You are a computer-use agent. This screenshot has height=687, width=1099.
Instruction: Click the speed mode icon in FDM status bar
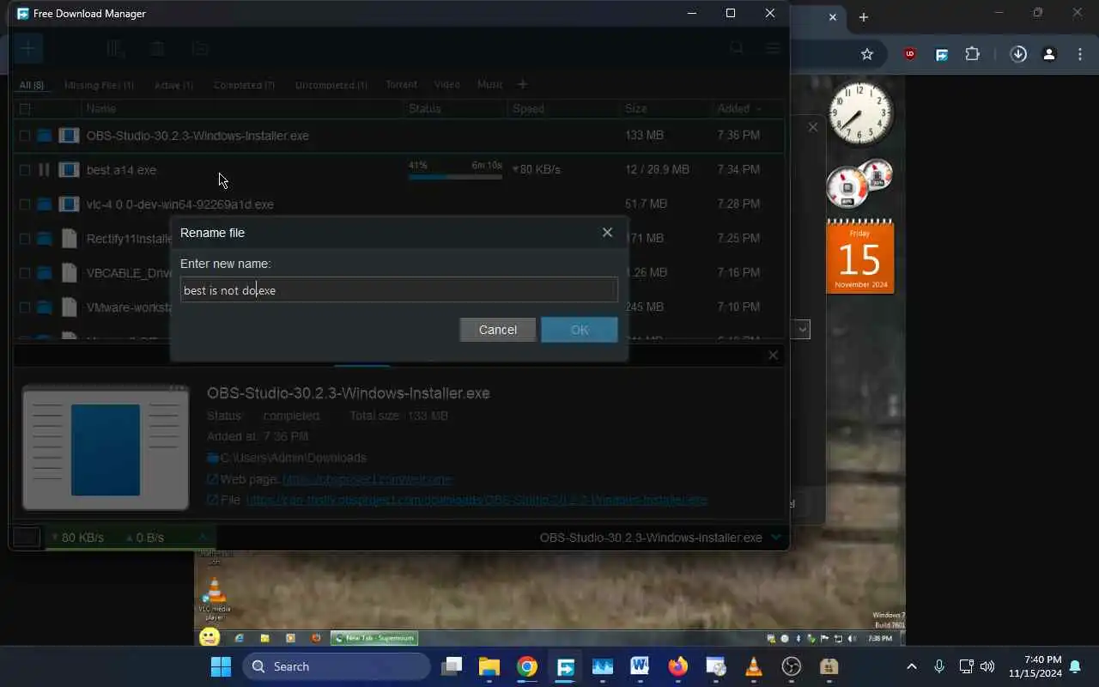point(27,538)
